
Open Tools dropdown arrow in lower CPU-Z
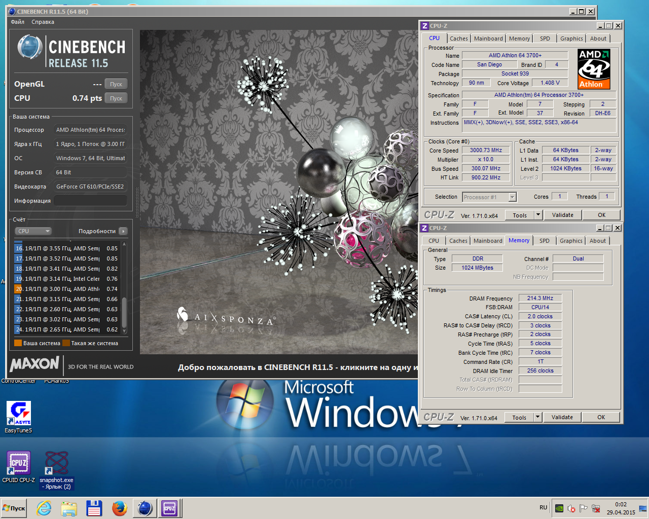(537, 417)
